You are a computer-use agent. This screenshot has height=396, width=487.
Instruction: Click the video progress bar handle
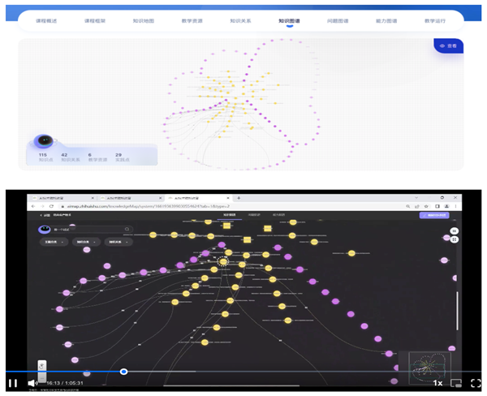123,372
